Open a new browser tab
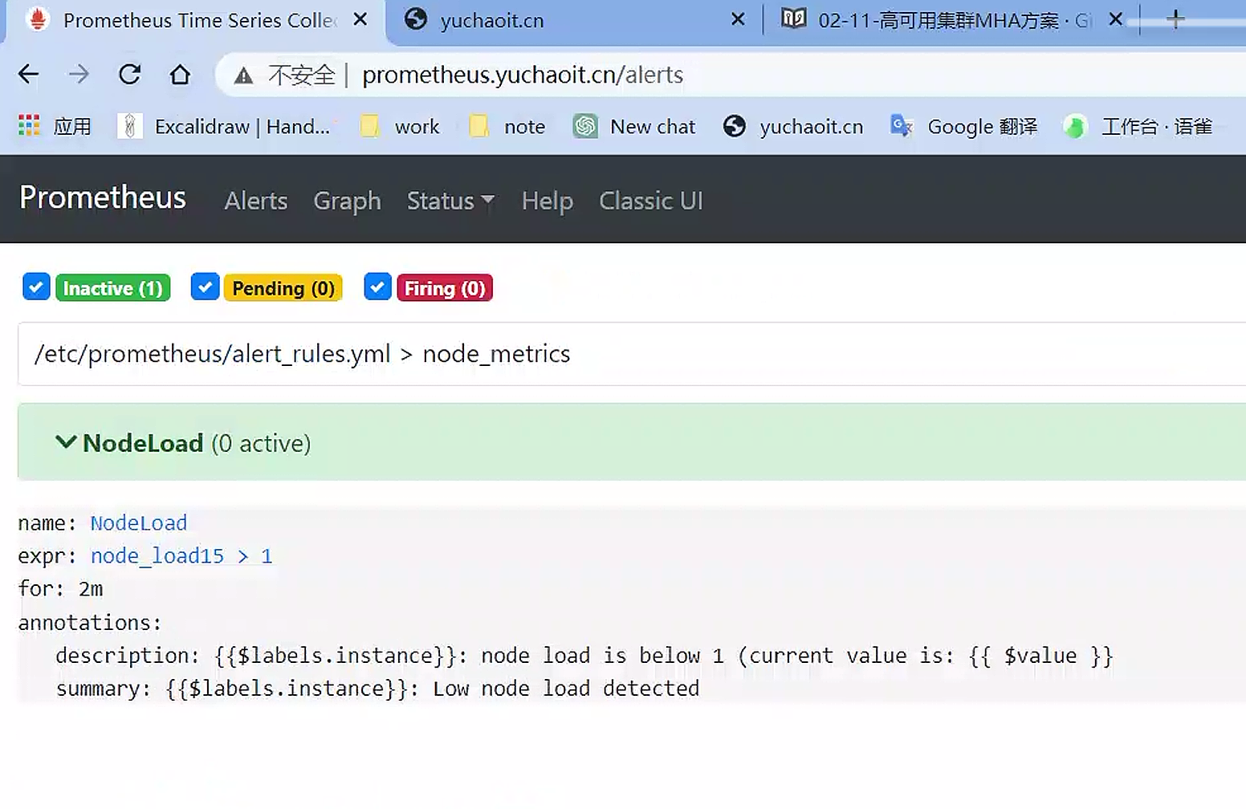Image resolution: width=1246 pixels, height=809 pixels. 1175,19
